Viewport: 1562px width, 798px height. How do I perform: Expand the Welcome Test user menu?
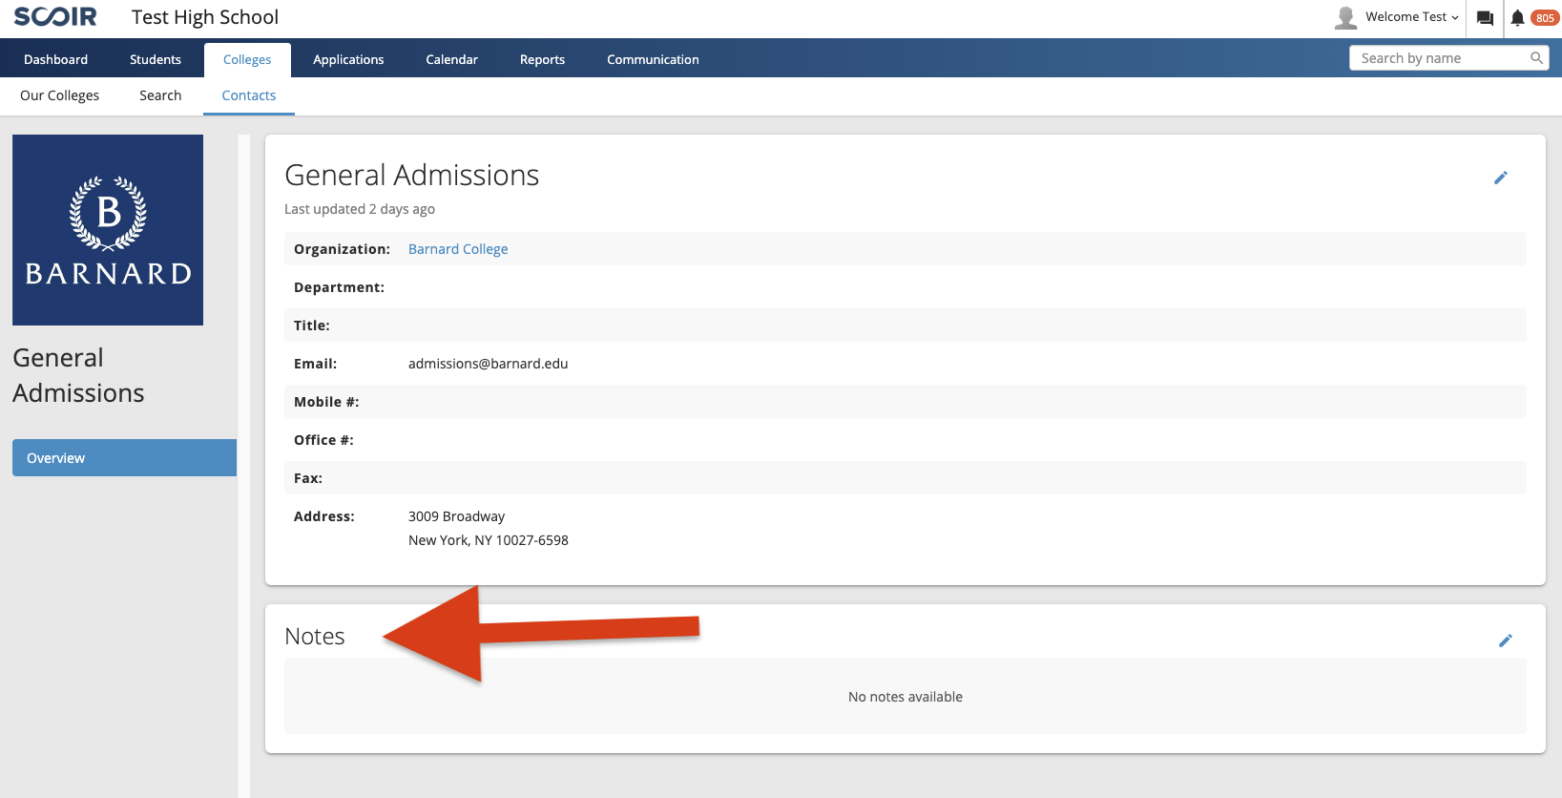click(x=1412, y=17)
